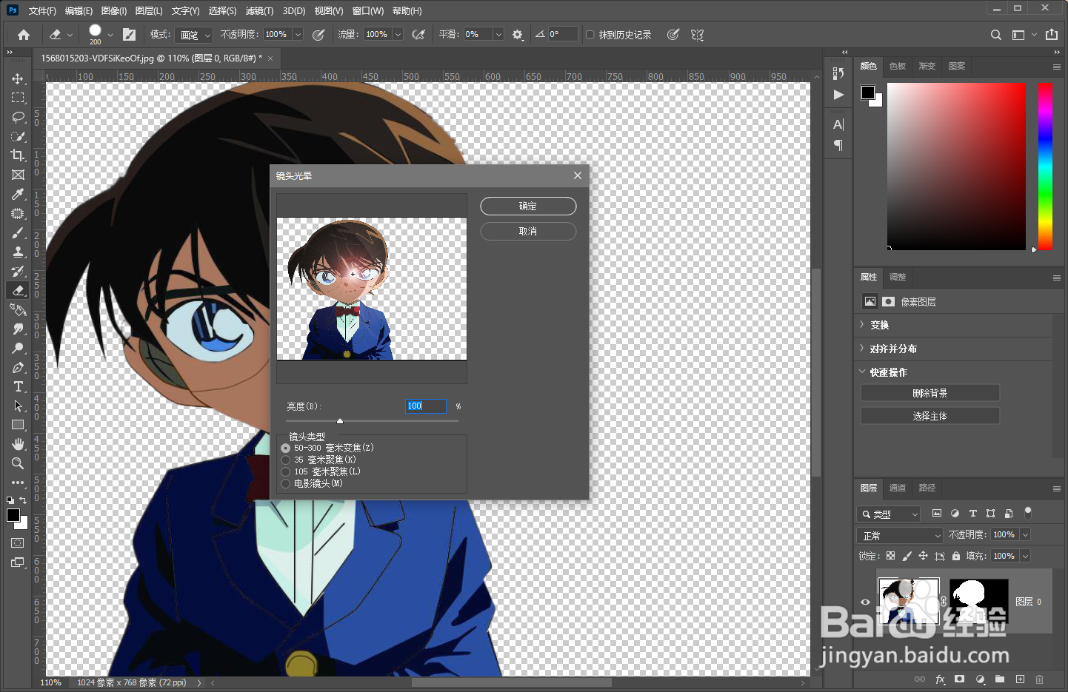Viewport: 1068px width, 692px height.
Task: Select the Frame tool
Action: [x=18, y=175]
